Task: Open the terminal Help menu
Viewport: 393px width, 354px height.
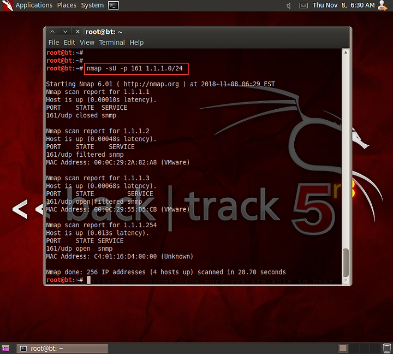Action: 136,43
